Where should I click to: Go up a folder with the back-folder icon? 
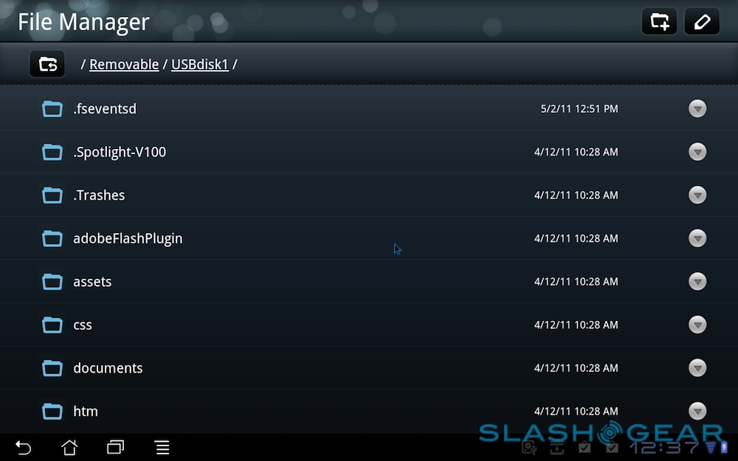pos(47,64)
